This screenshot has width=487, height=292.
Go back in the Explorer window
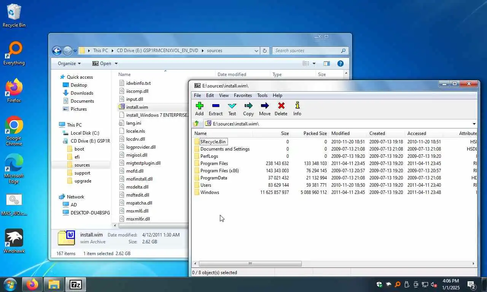pos(57,51)
